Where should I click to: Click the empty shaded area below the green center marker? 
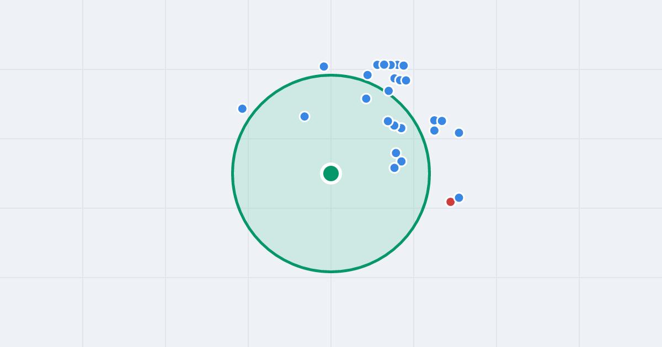pos(331,226)
